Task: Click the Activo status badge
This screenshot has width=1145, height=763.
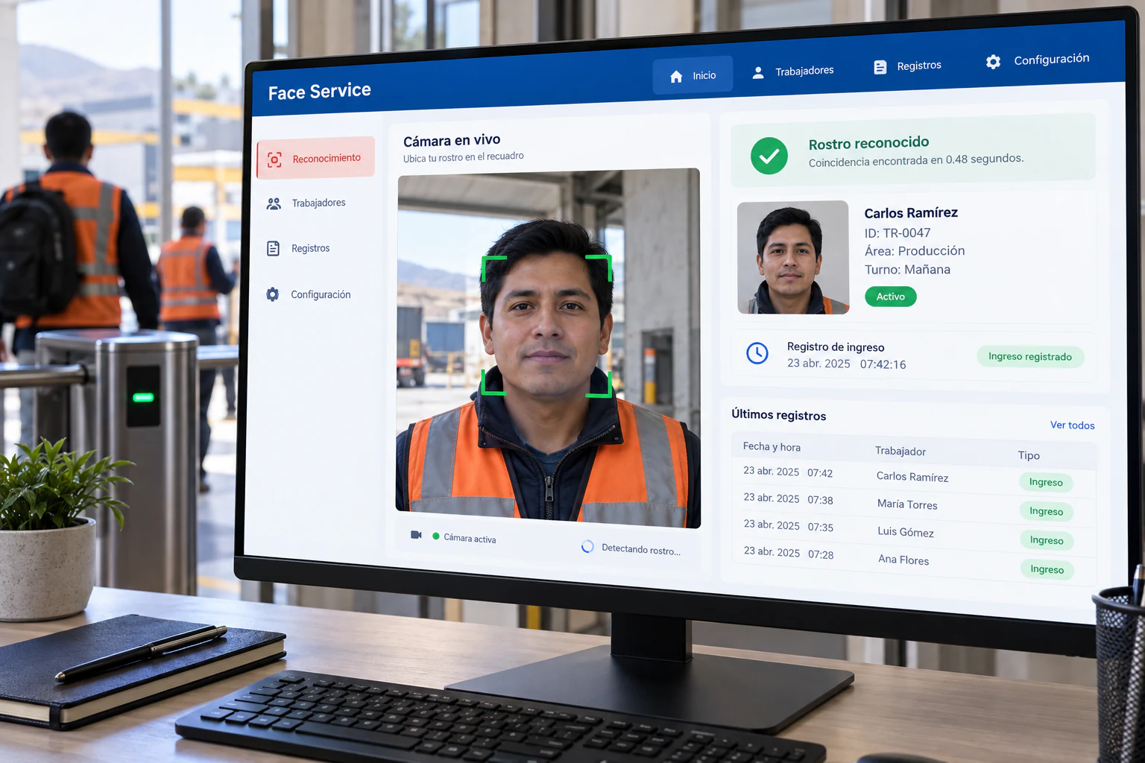Action: coord(891,297)
